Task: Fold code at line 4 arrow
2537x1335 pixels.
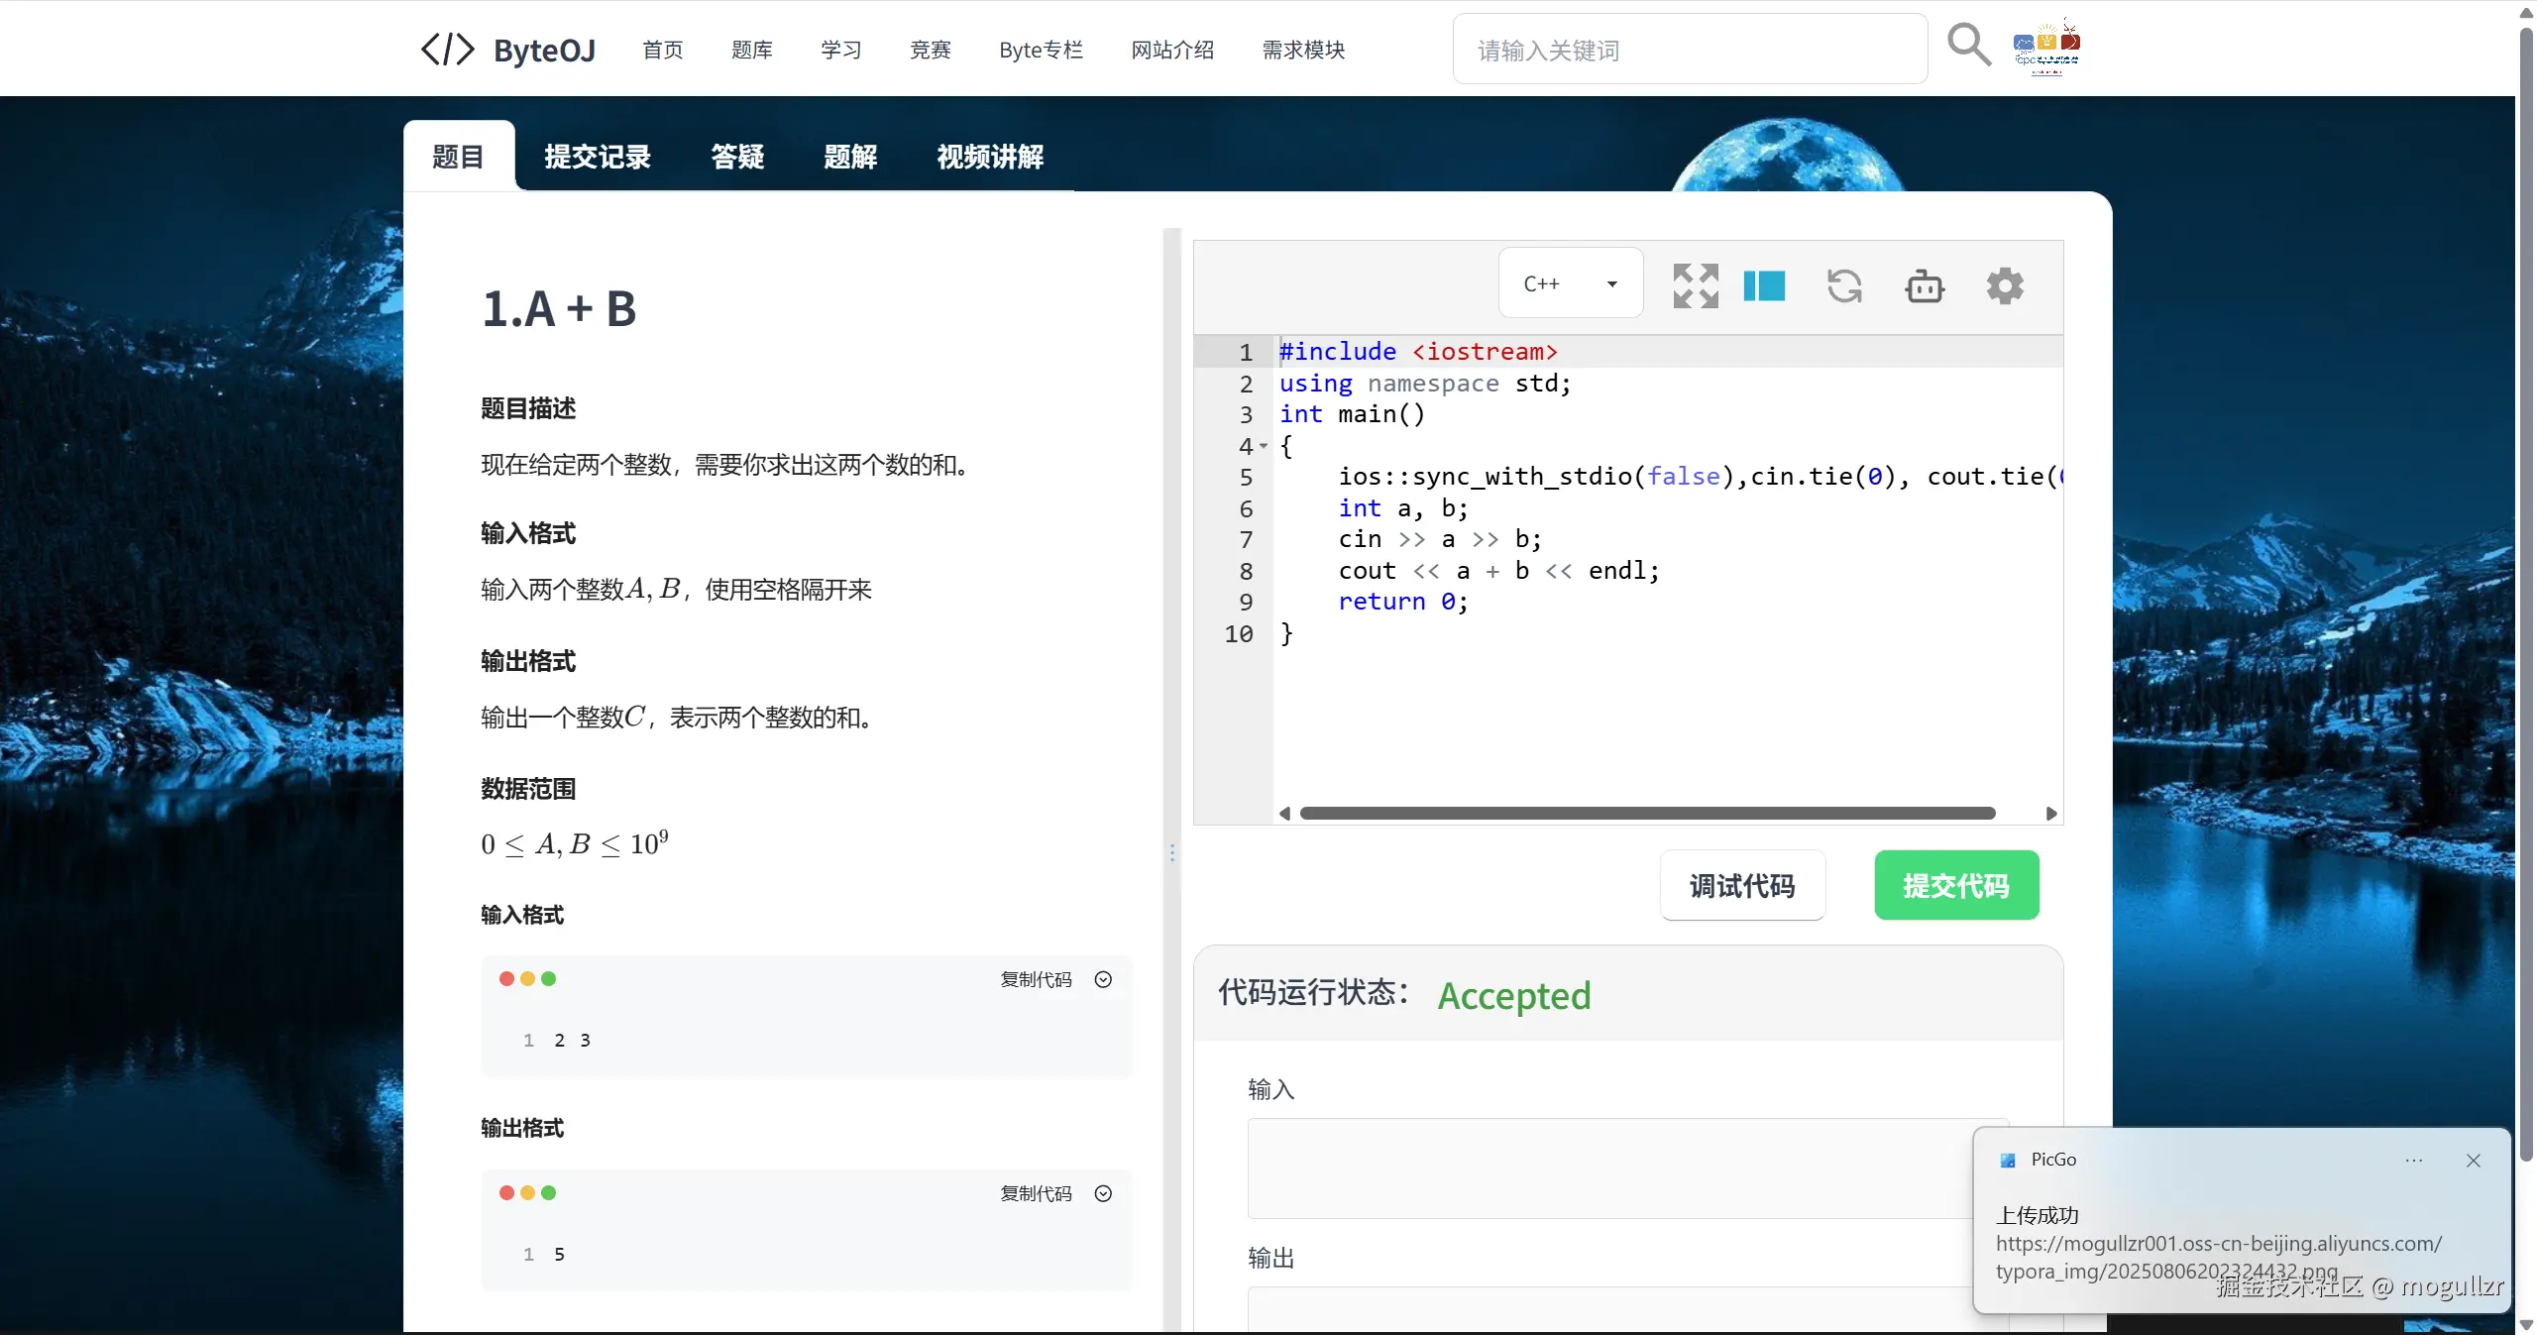Action: (x=1264, y=446)
